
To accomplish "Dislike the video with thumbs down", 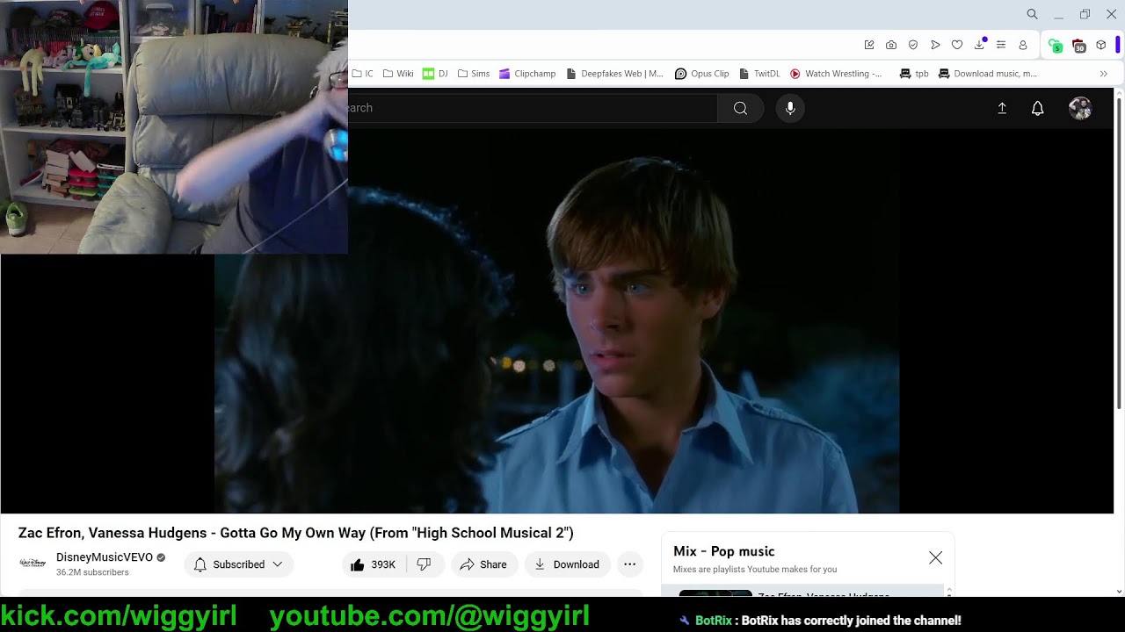I will pyautogui.click(x=424, y=564).
